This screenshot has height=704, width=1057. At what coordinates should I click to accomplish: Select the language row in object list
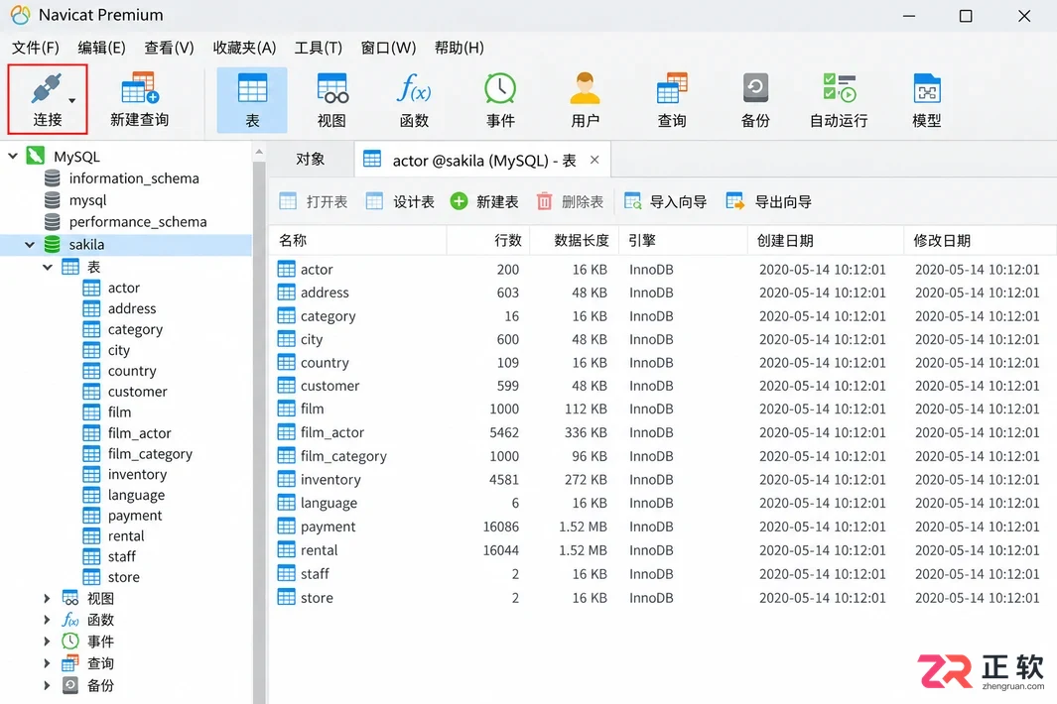click(662, 504)
